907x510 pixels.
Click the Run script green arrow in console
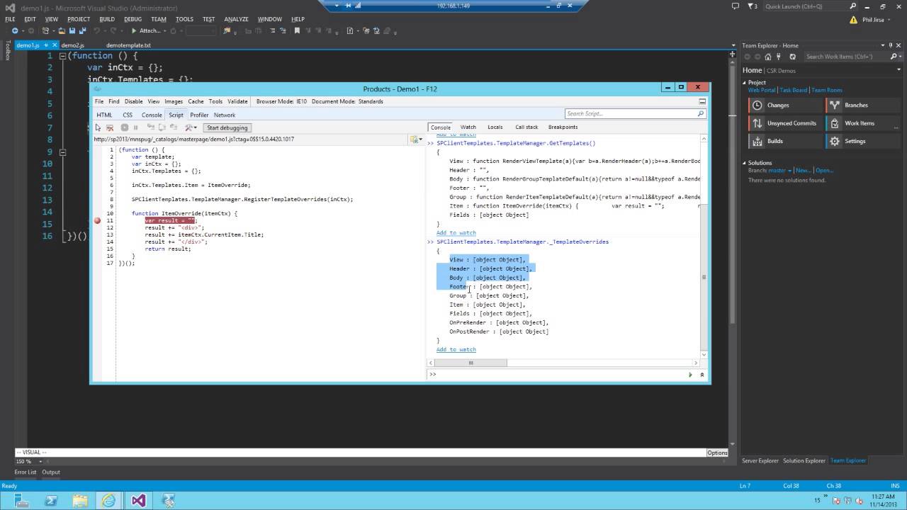[690, 375]
